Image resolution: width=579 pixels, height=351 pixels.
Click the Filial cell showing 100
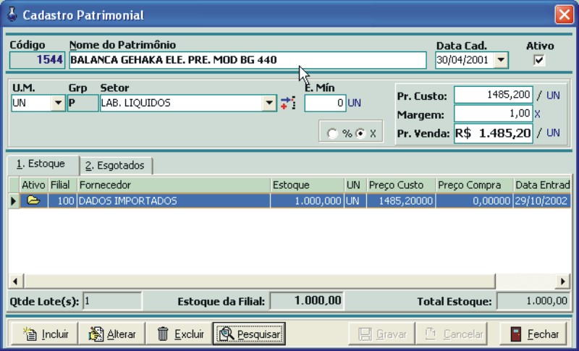click(62, 200)
